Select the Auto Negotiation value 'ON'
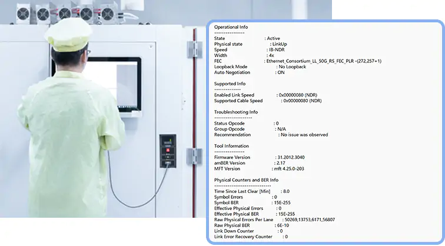The image size is (445, 246). coord(281,72)
